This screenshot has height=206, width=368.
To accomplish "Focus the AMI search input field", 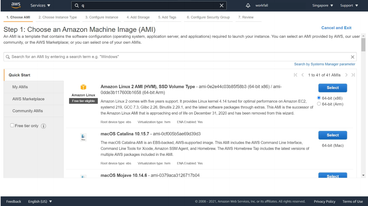I will coord(180,57).
